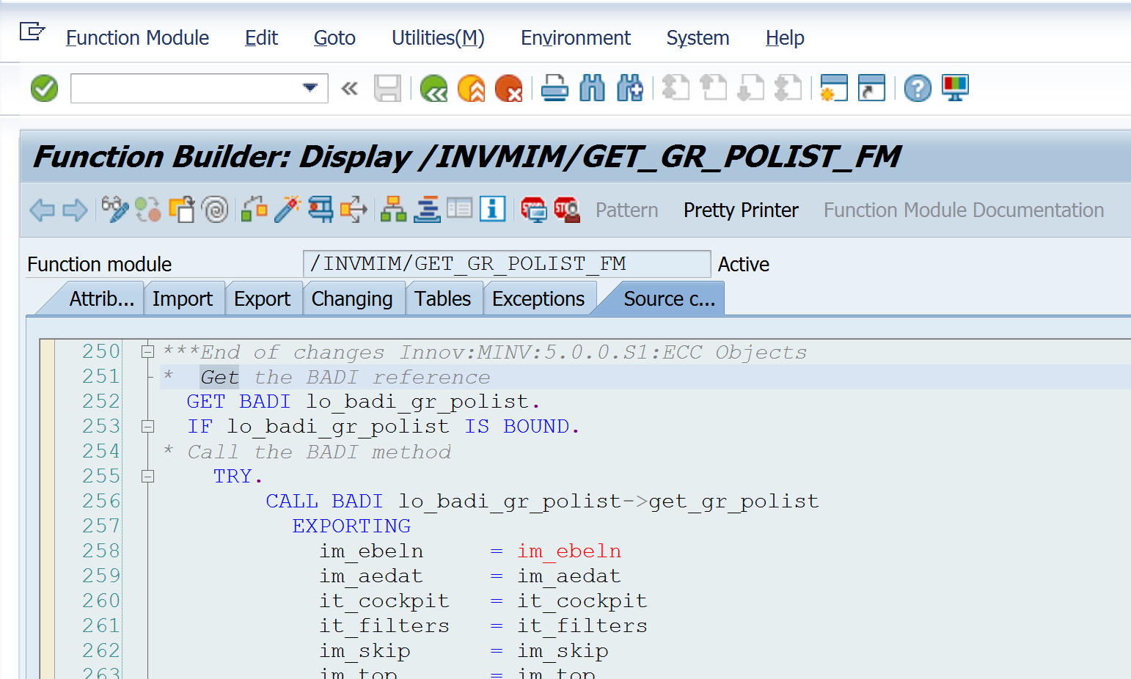Open Object List hierarchy icon
1131x679 pixels.
pyautogui.click(x=393, y=210)
